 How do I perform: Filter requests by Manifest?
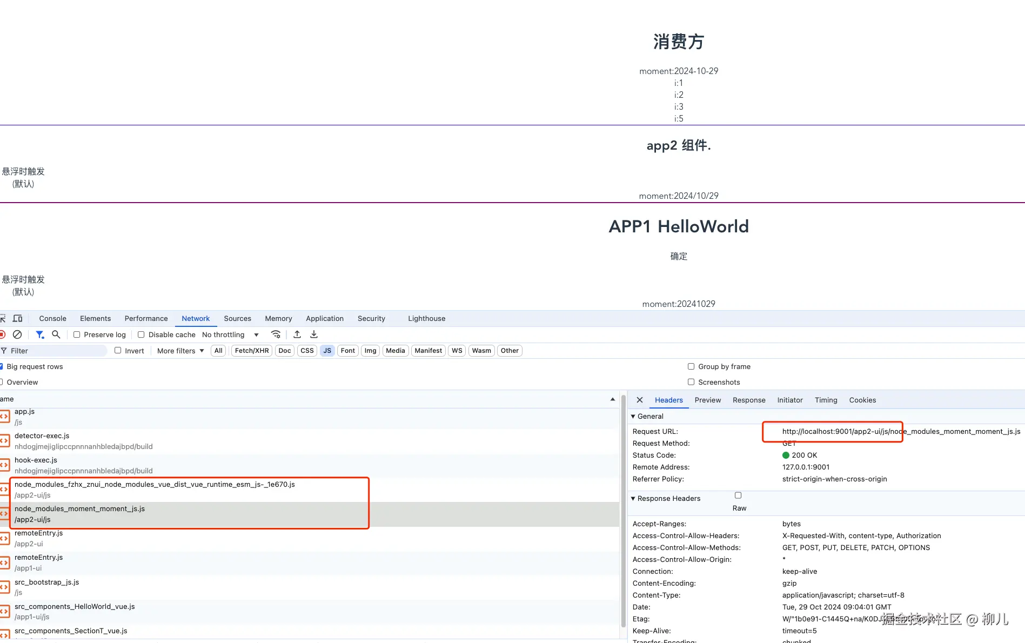point(428,351)
